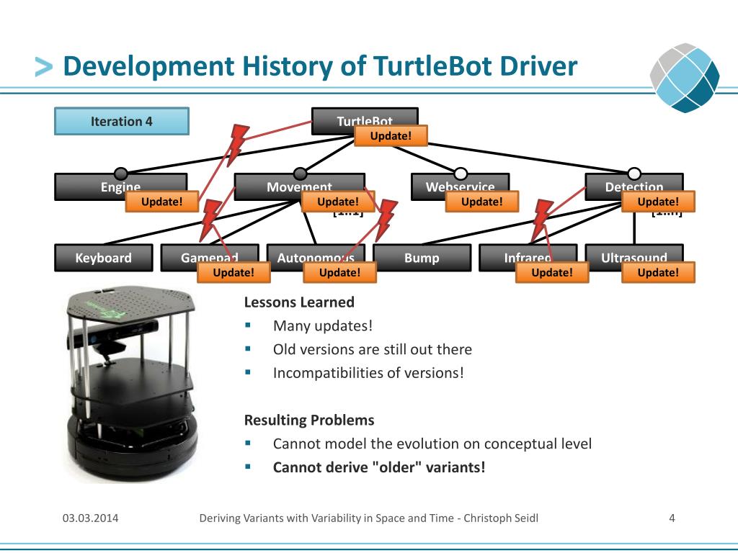Click the filled circle atop the Engine node
The image size is (738, 553).
point(121,174)
